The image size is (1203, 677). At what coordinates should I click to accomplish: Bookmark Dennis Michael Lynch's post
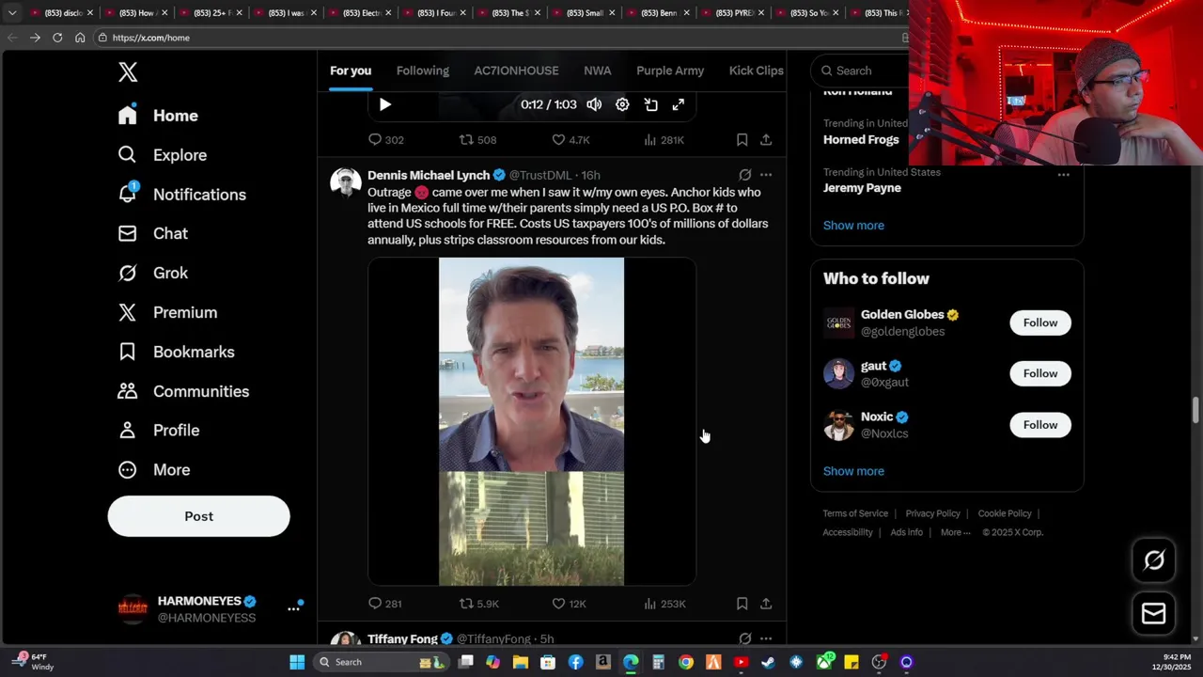(742, 604)
